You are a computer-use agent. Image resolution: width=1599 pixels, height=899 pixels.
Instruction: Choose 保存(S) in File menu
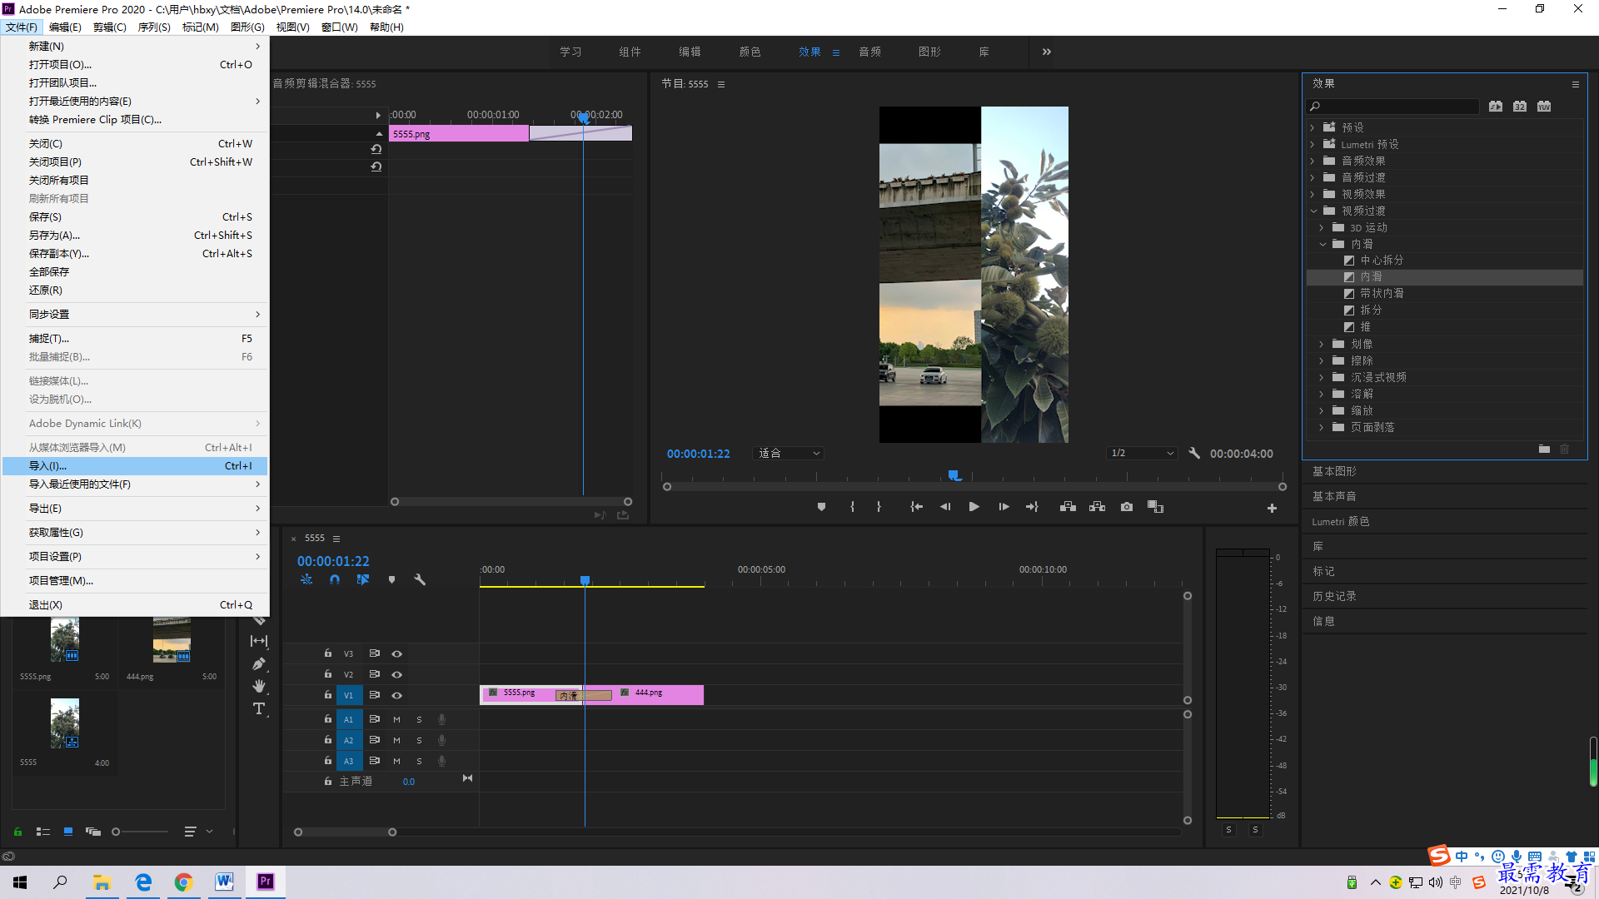click(135, 217)
